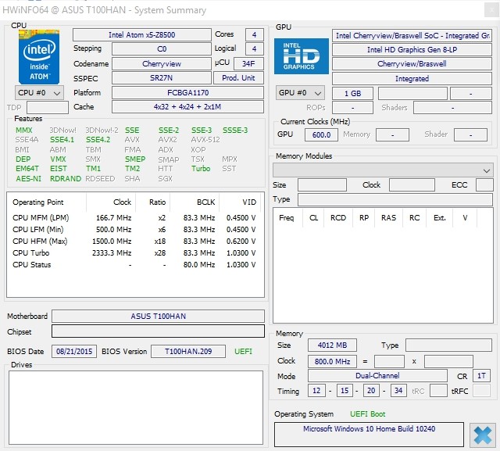Click the Timing value 34 field
This screenshot has height=451, width=500.
(398, 391)
